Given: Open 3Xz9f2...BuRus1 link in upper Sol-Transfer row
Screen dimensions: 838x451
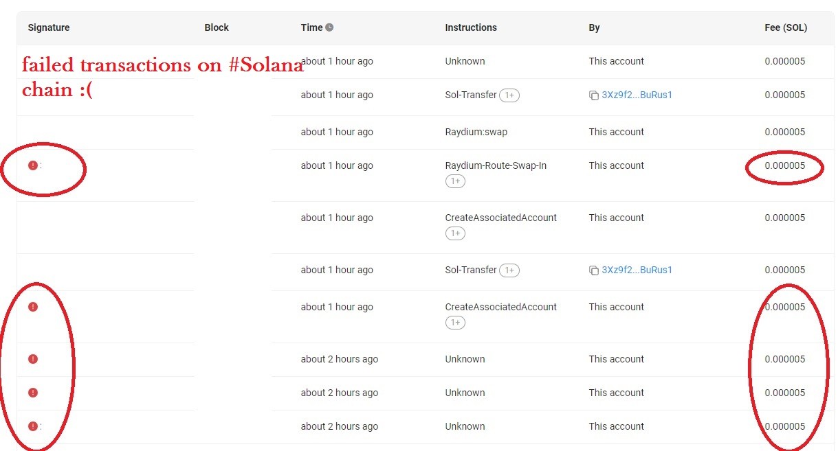Looking at the screenshot, I should pos(637,95).
